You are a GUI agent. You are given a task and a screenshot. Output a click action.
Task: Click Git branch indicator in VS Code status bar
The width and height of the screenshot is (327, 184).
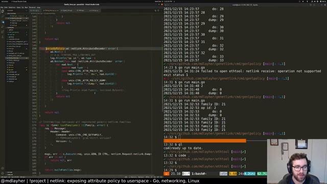(x=5, y=177)
